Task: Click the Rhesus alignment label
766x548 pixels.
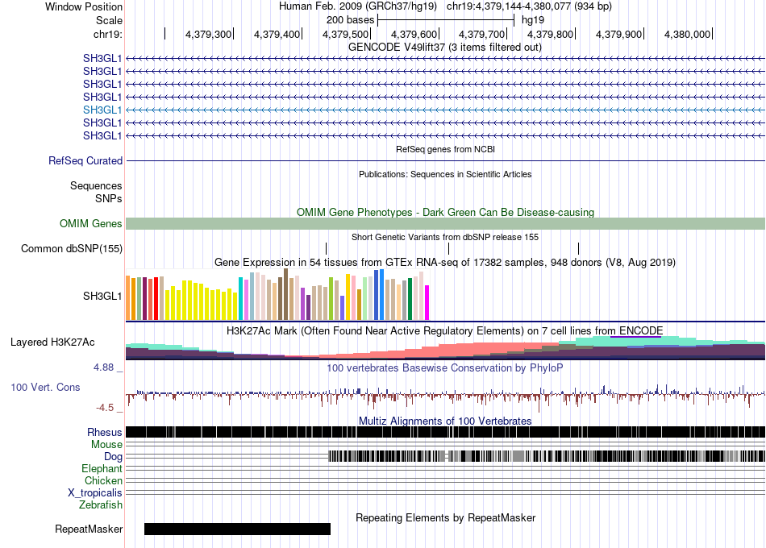Action: (x=105, y=432)
